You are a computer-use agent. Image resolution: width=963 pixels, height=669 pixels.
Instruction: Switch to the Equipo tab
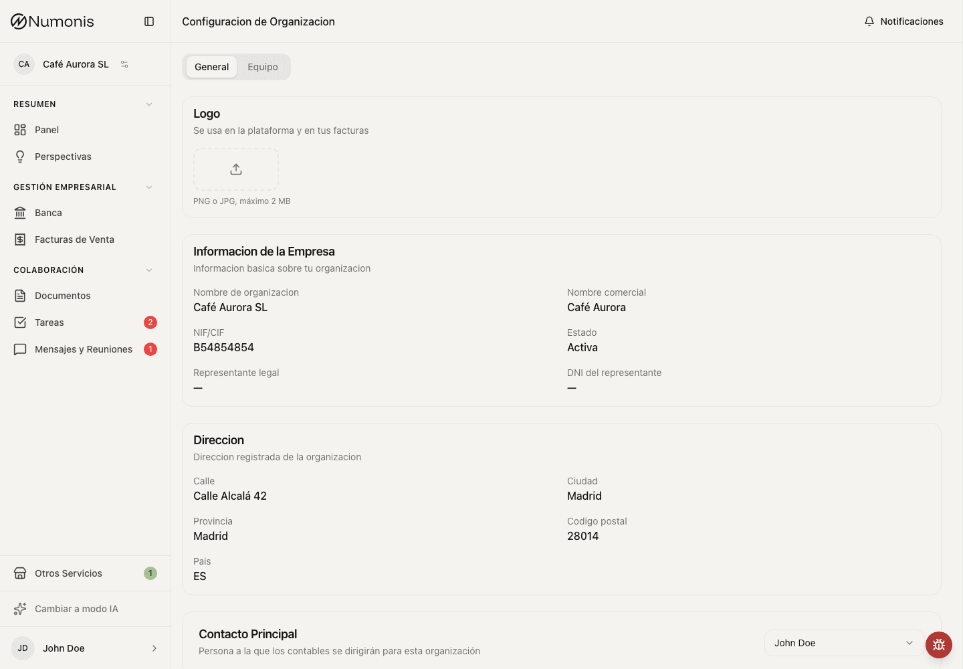263,67
